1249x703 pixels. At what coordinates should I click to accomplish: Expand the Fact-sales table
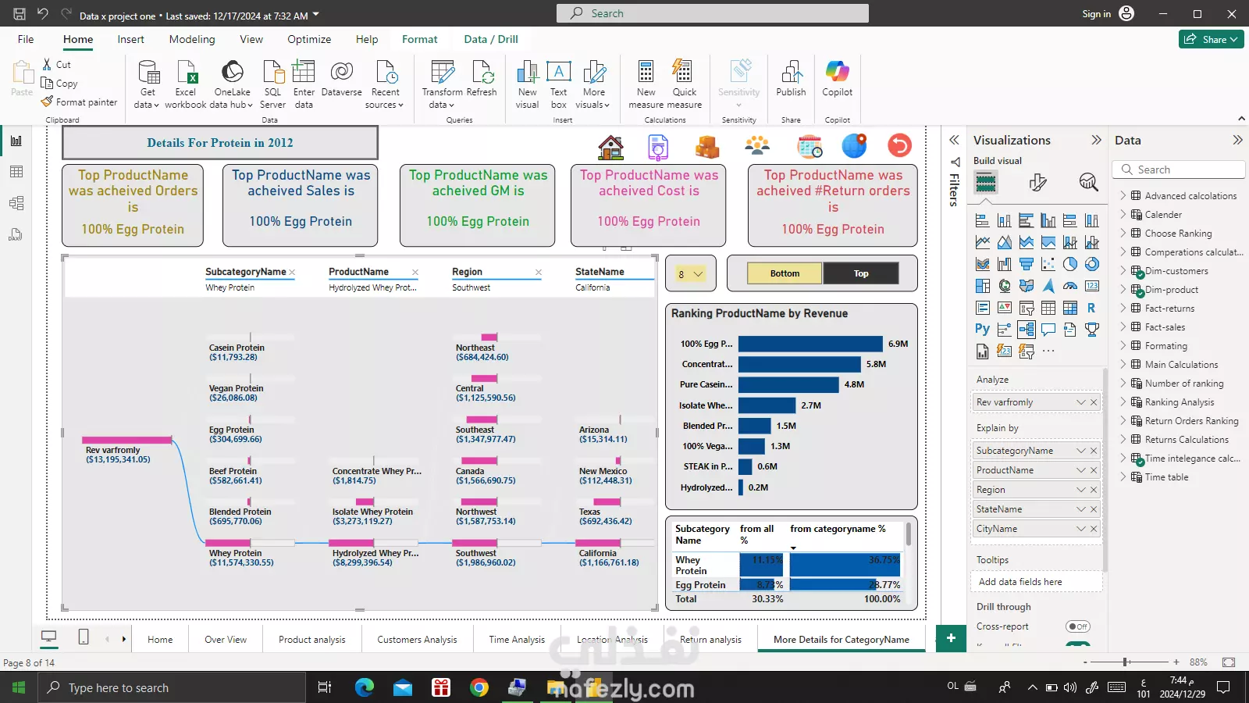tap(1123, 327)
